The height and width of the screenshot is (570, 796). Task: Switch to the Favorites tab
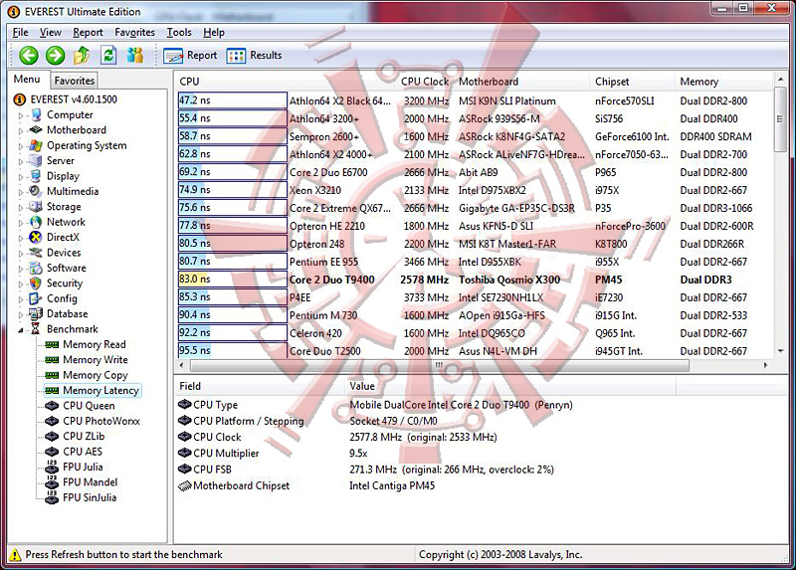pyautogui.click(x=74, y=81)
